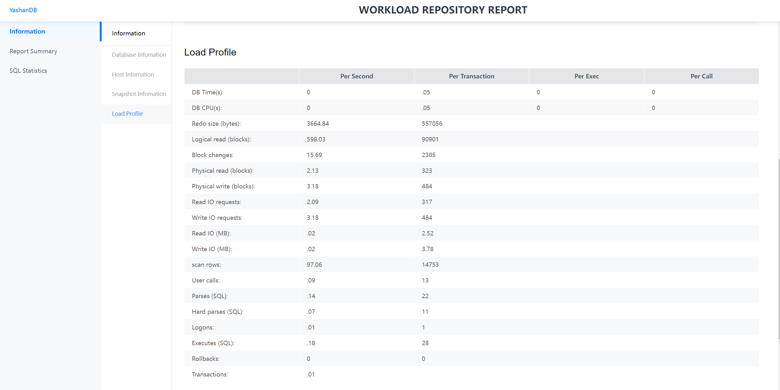Select the Information sidebar section
The height and width of the screenshot is (390, 780).
[x=27, y=31]
